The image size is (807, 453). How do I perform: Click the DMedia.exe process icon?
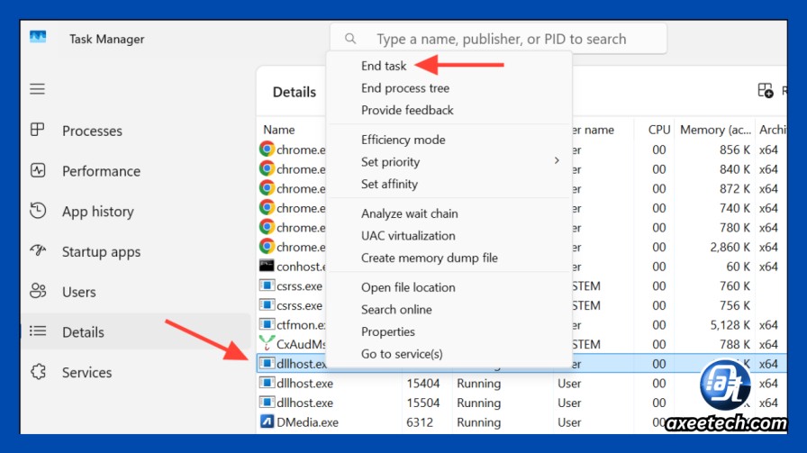point(267,421)
